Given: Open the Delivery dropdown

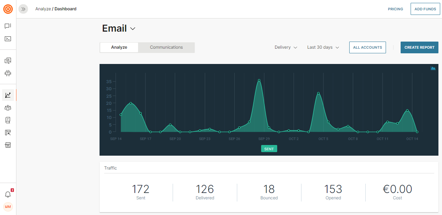Looking at the screenshot, I should click(286, 47).
